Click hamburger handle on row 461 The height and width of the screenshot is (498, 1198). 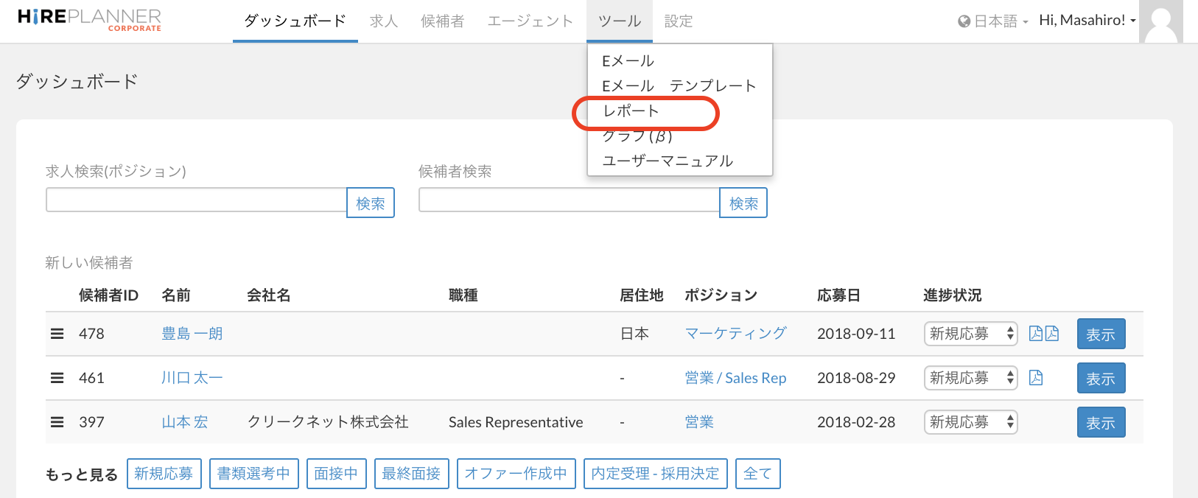57,378
